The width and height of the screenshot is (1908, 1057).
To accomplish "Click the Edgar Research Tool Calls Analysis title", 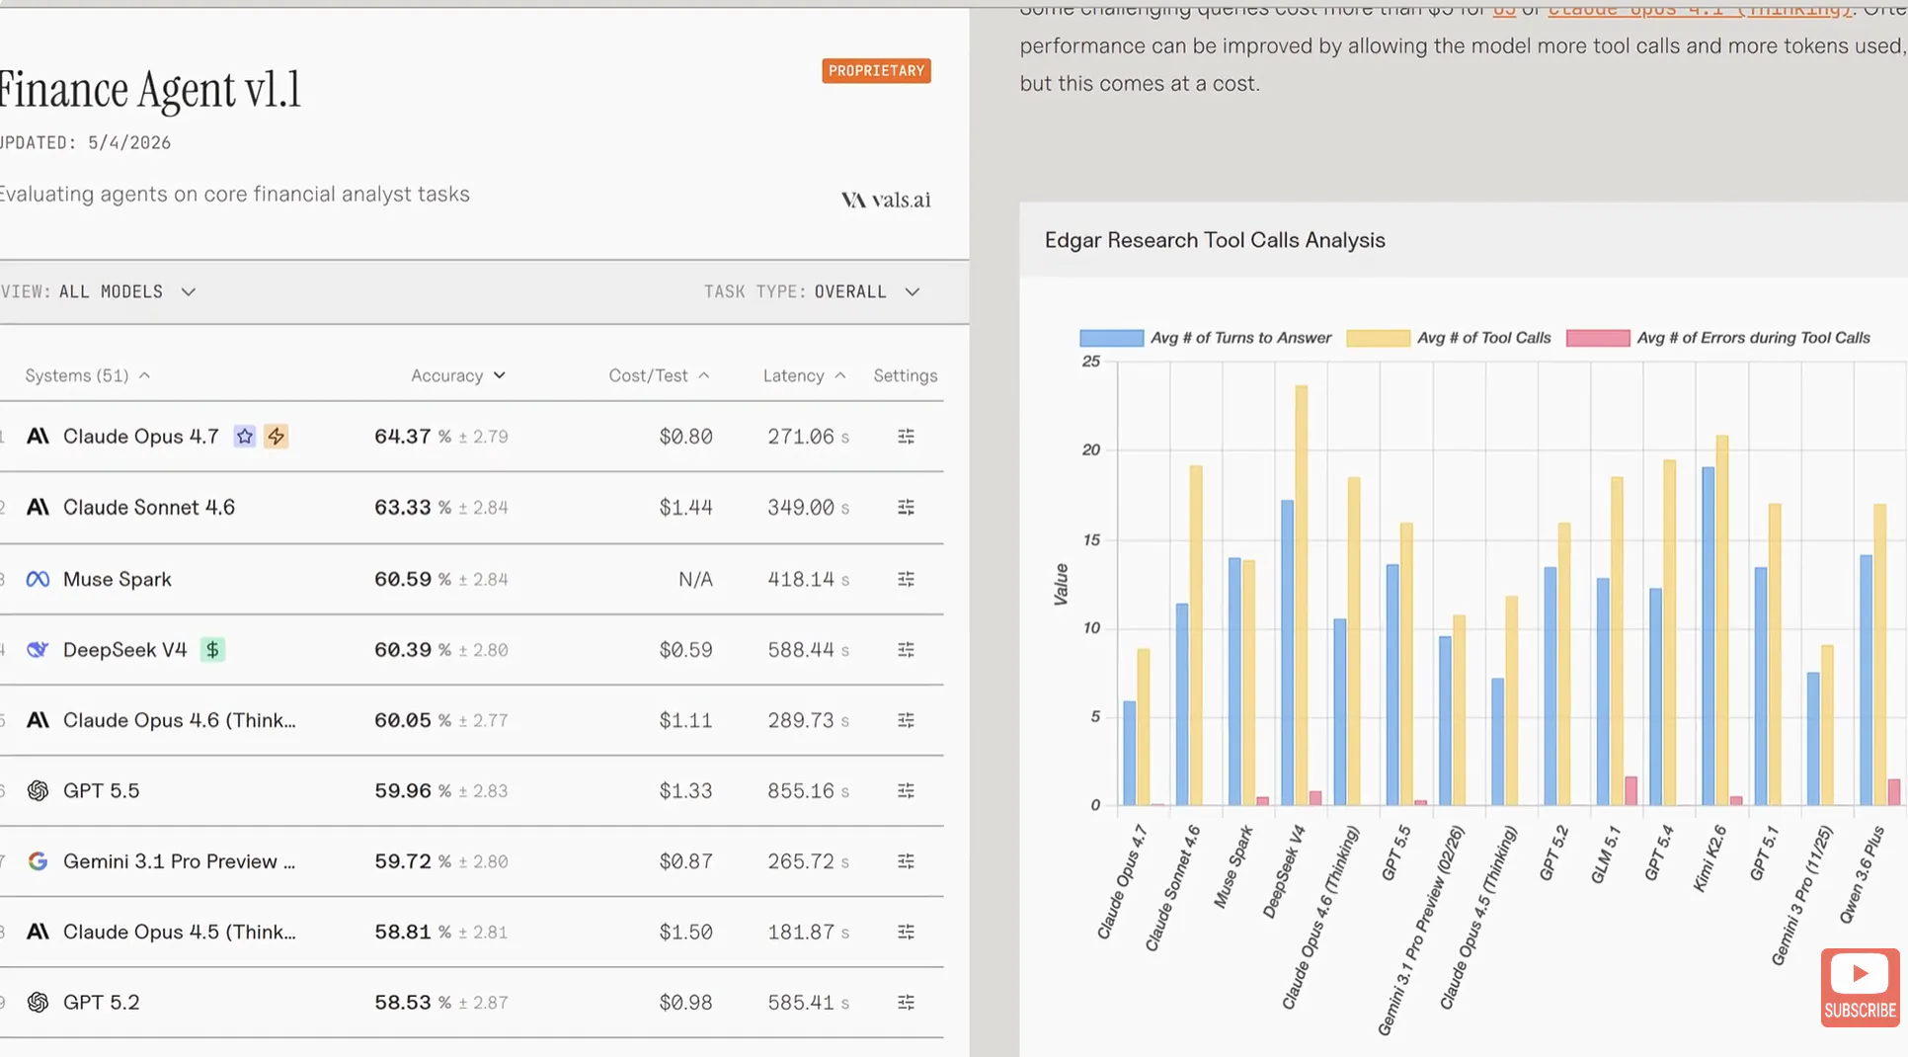I will [x=1215, y=241].
